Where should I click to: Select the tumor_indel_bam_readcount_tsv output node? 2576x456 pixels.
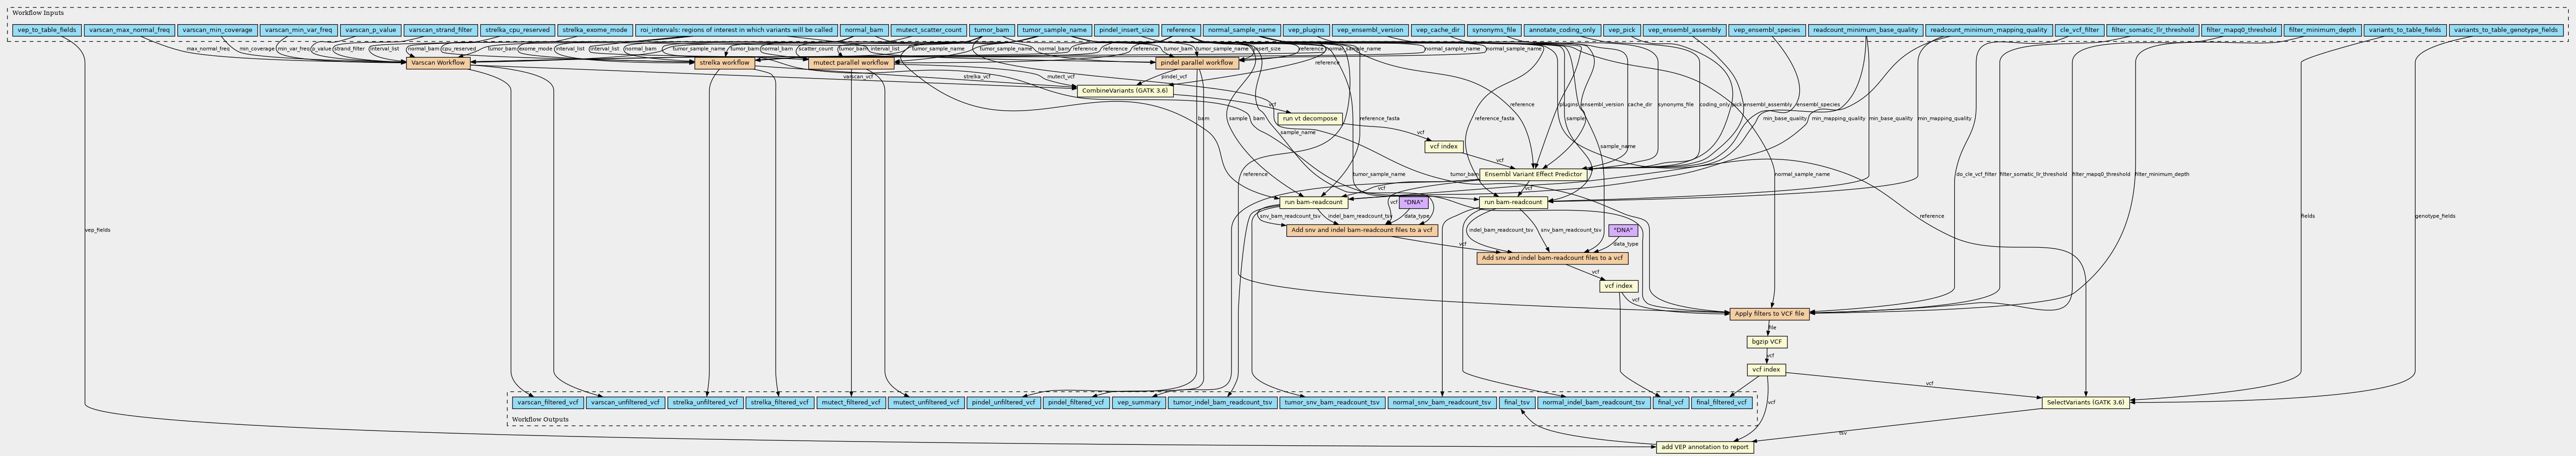pos(1222,403)
